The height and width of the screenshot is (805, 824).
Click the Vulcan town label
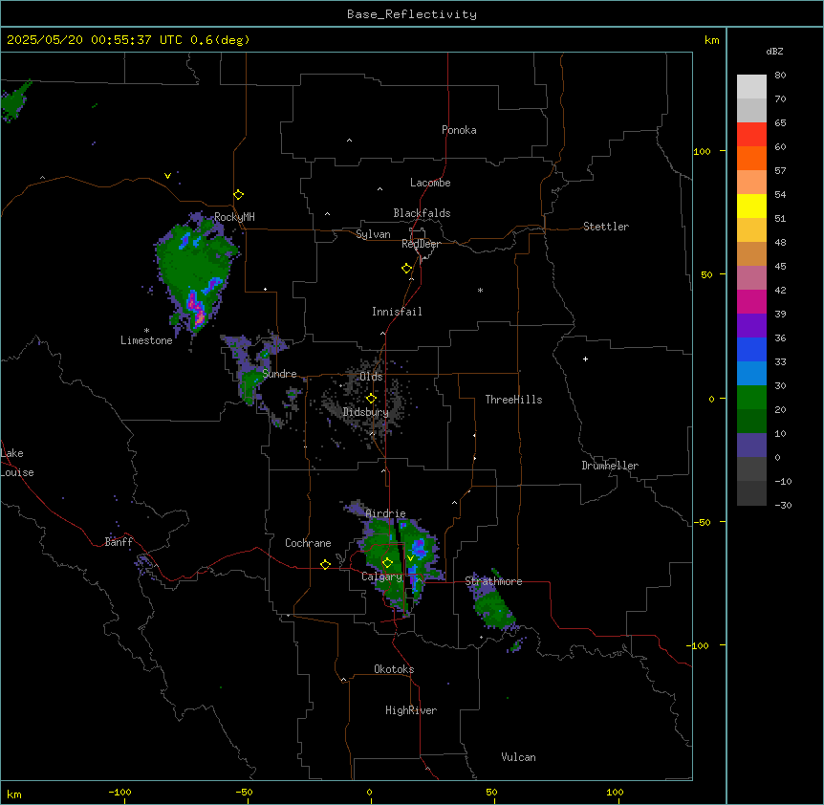click(x=519, y=757)
